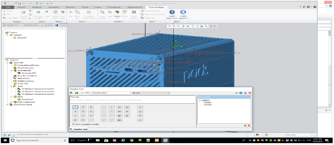Click the exp function button
This screenshot has width=334, height=145.
pyautogui.click(x=127, y=107)
